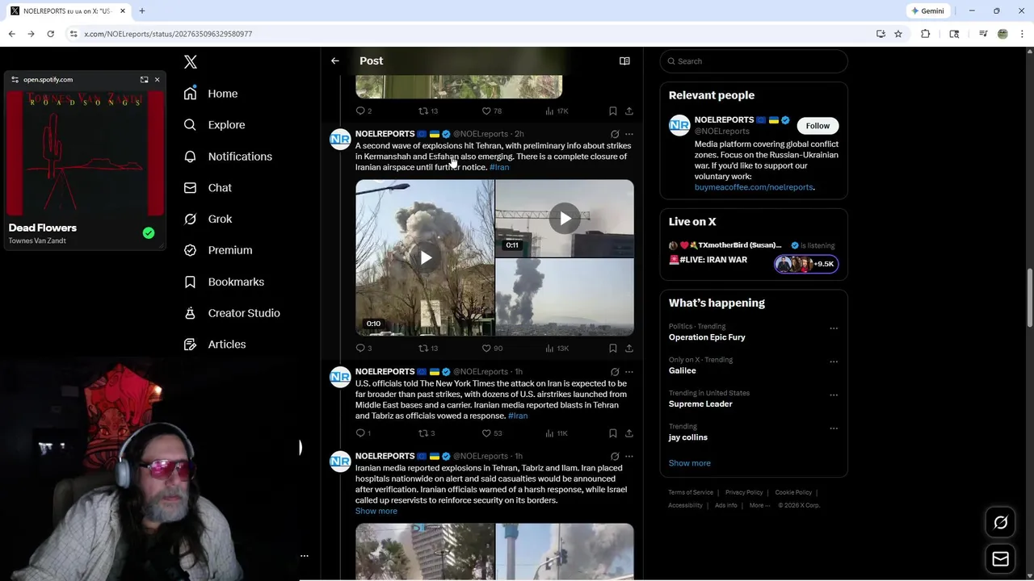Open Creator Studio in the sidebar
The height and width of the screenshot is (581, 1034).
coord(232,313)
